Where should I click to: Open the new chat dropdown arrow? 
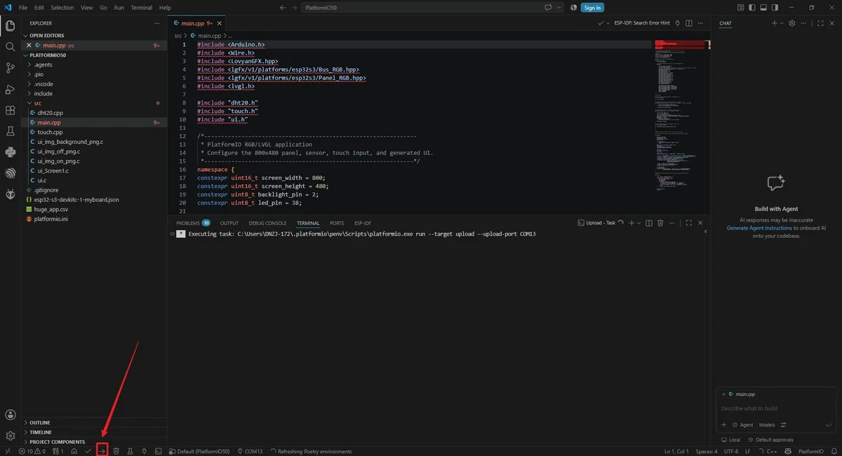pos(782,23)
